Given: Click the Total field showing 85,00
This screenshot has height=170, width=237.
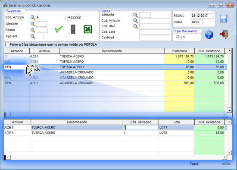Looking at the screenshot, I should pyautogui.click(x=216, y=164).
